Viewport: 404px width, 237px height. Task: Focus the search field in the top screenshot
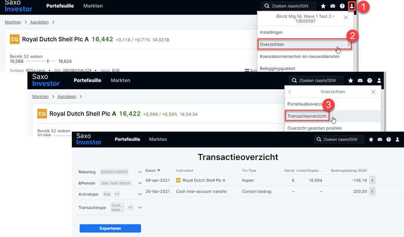pos(289,6)
